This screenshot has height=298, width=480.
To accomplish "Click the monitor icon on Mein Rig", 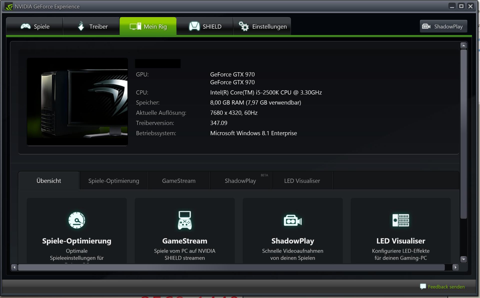I will click(x=135, y=26).
